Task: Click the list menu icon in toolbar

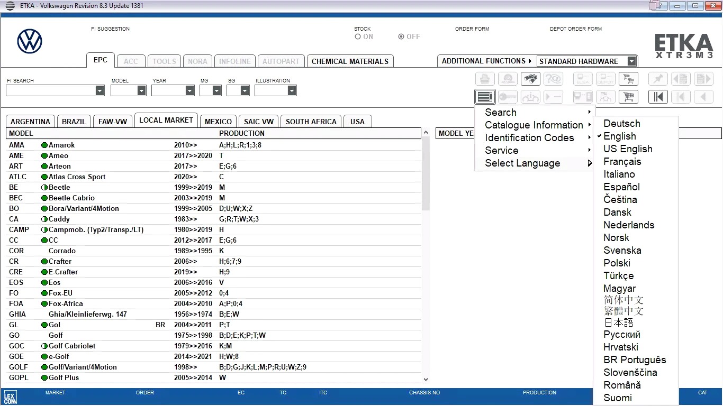Action: click(484, 97)
